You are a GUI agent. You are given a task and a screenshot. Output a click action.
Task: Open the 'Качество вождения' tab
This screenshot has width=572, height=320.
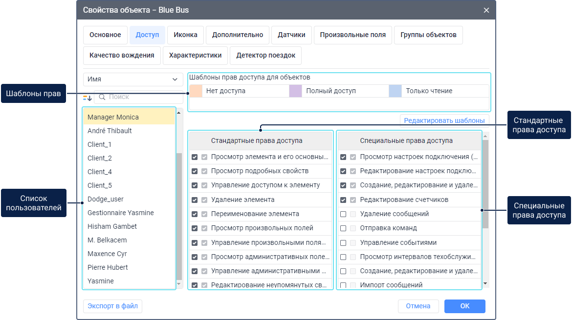coord(122,56)
